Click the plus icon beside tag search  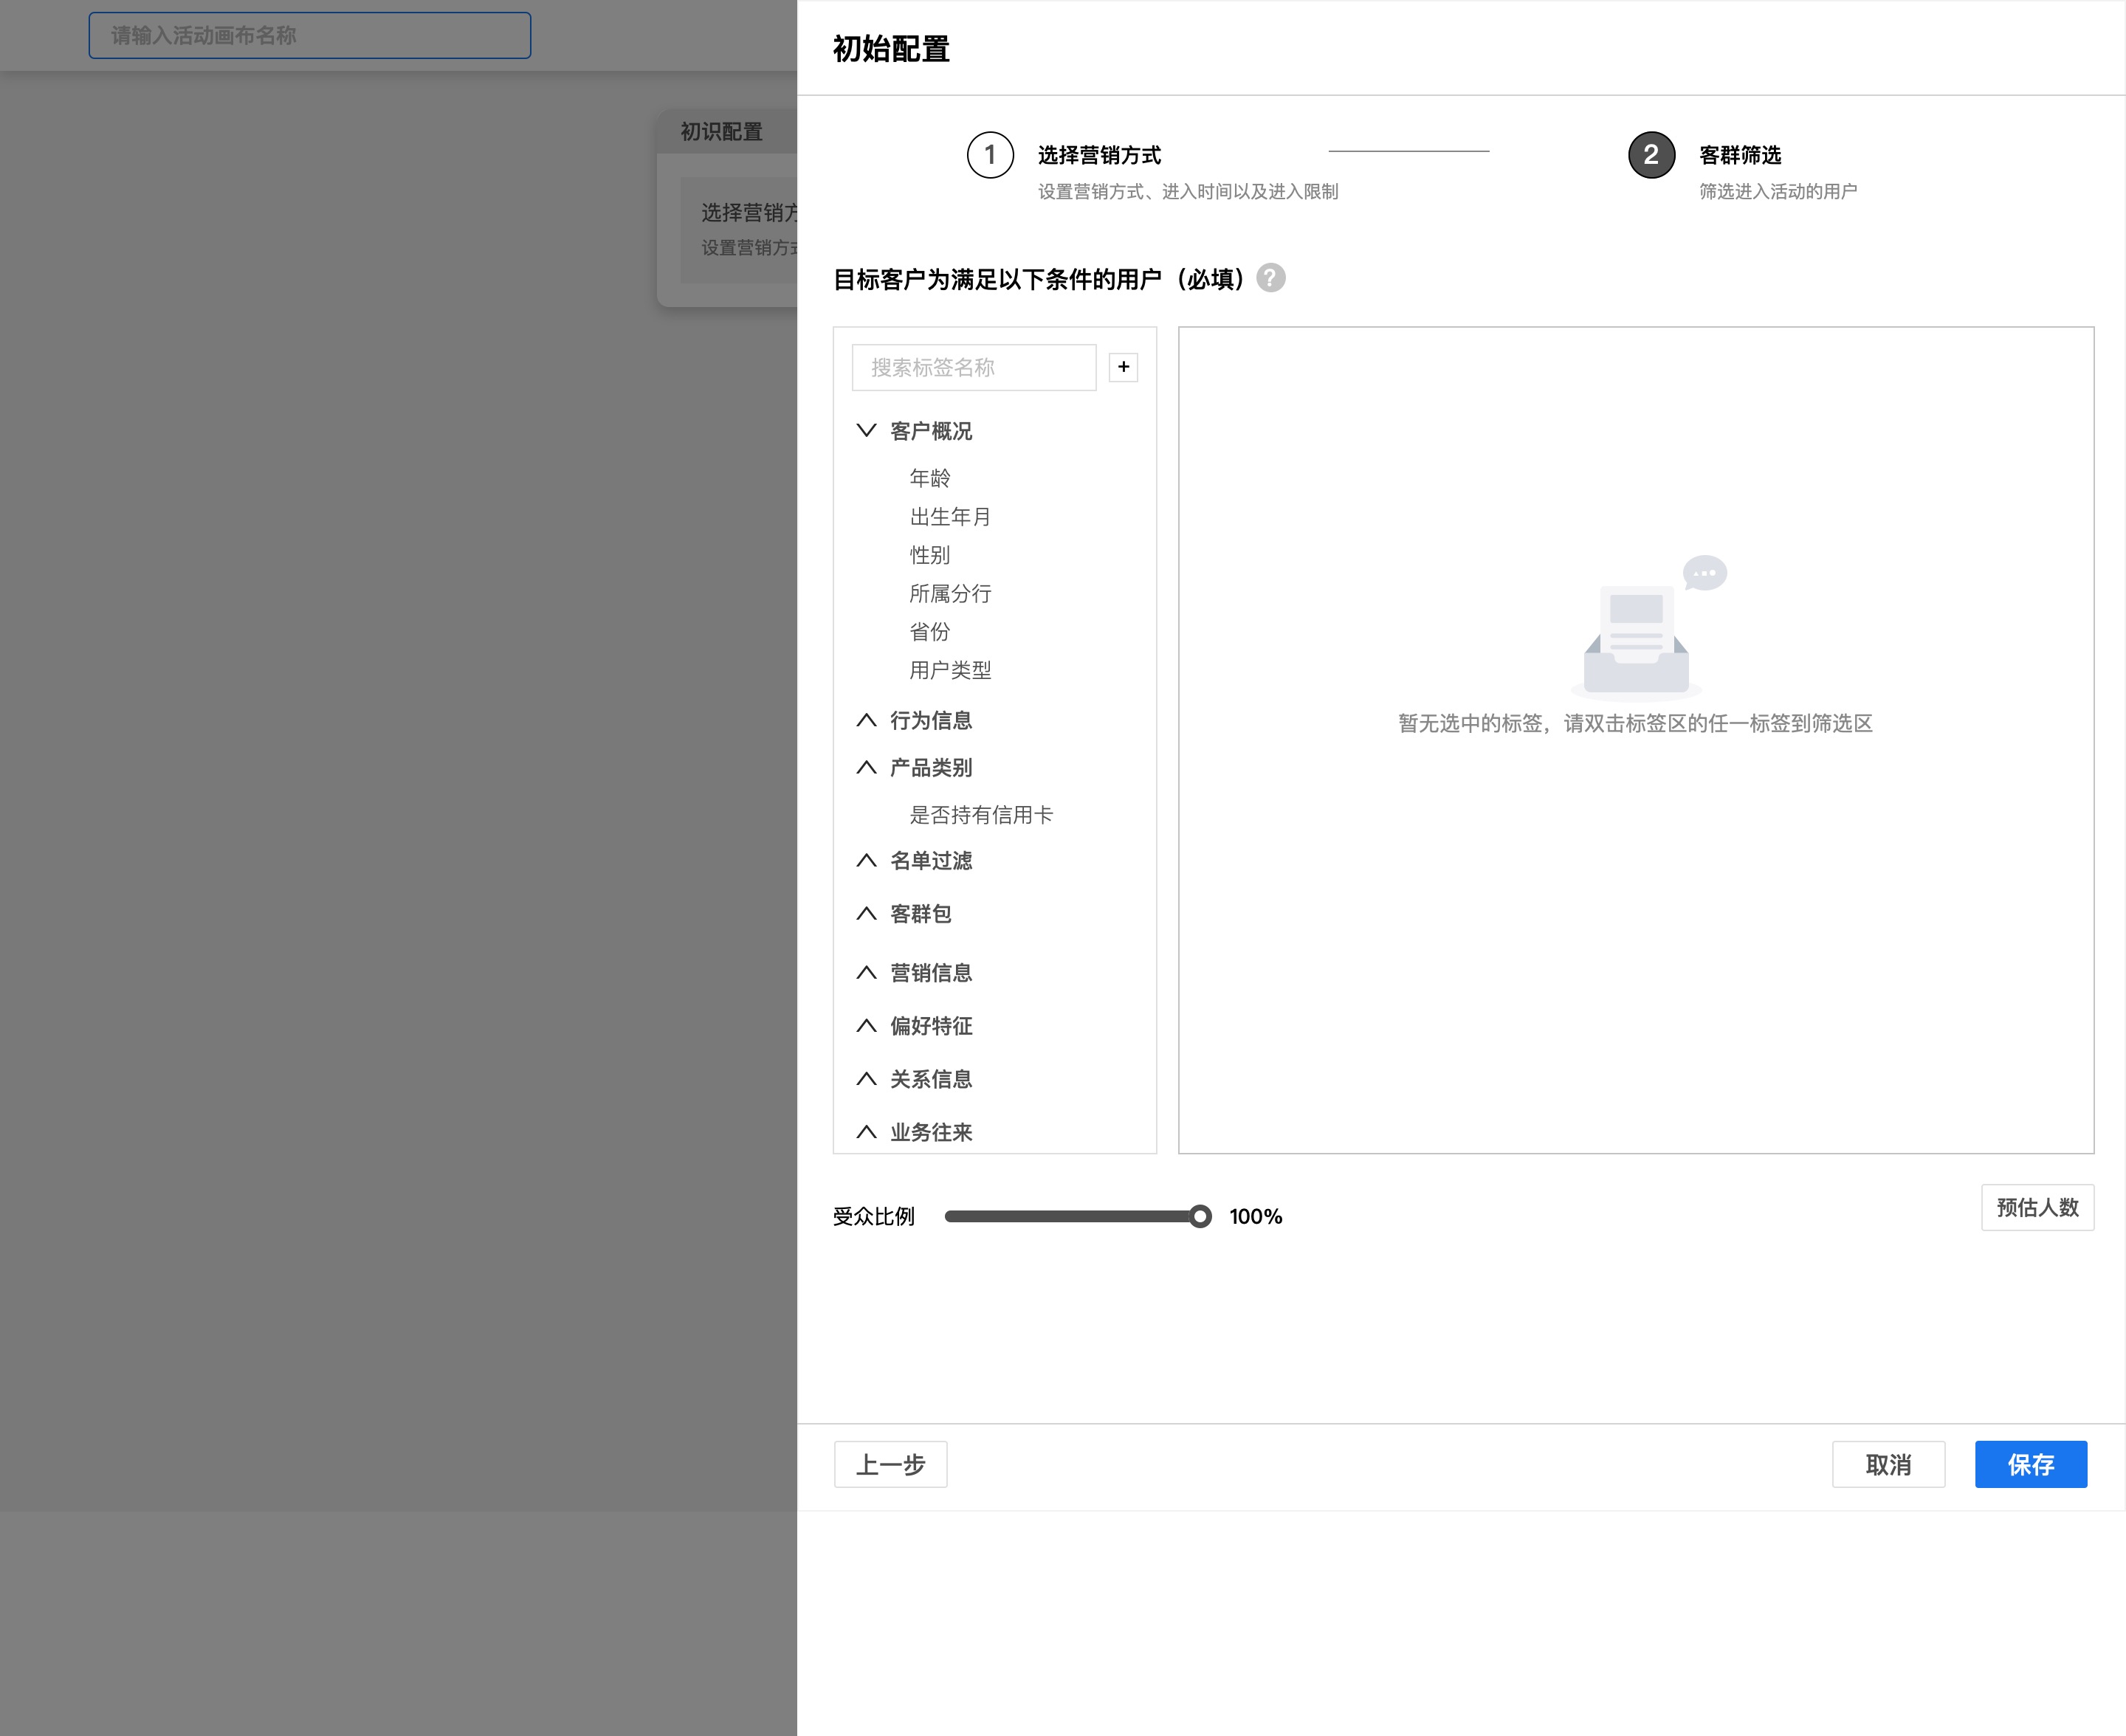1123,367
